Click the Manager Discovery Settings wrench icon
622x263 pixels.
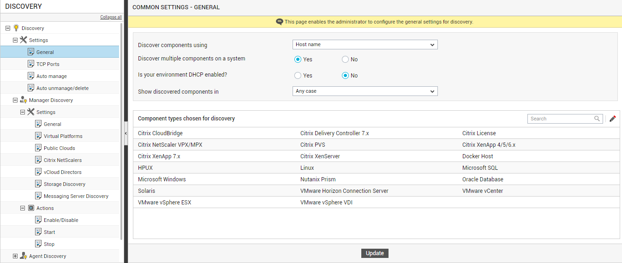pyautogui.click(x=31, y=112)
